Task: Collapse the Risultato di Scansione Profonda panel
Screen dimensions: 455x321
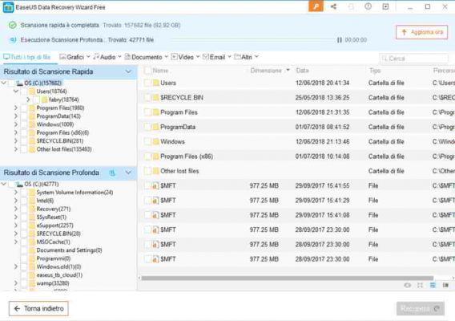Action: click(128, 173)
